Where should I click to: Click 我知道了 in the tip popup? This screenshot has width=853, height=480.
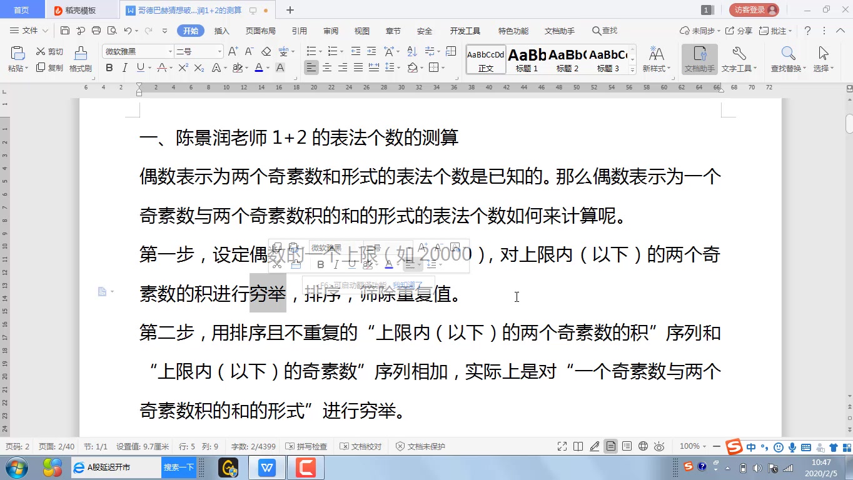coord(408,286)
